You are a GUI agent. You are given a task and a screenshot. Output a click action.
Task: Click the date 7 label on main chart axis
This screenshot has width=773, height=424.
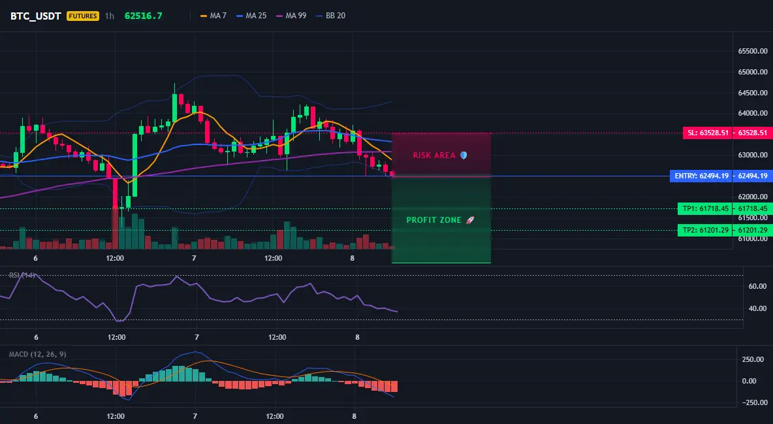[x=195, y=258]
